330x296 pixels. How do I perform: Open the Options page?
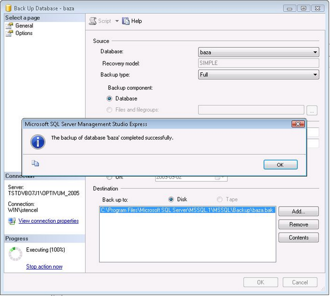24,33
